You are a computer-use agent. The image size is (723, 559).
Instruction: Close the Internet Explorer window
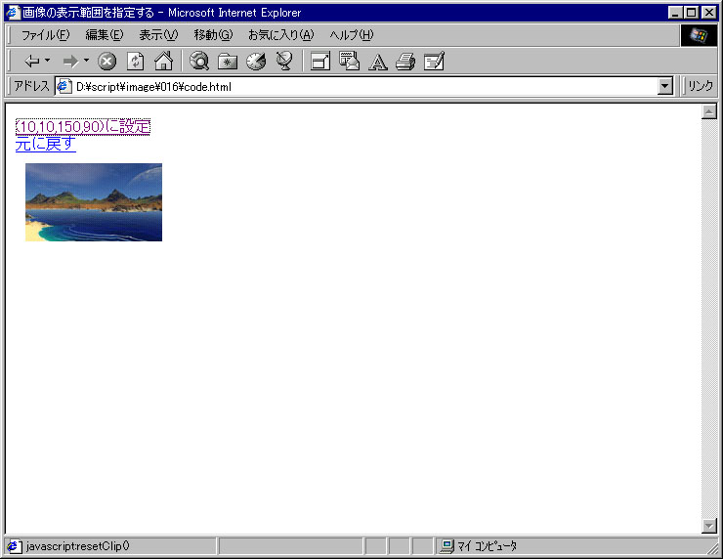709,13
